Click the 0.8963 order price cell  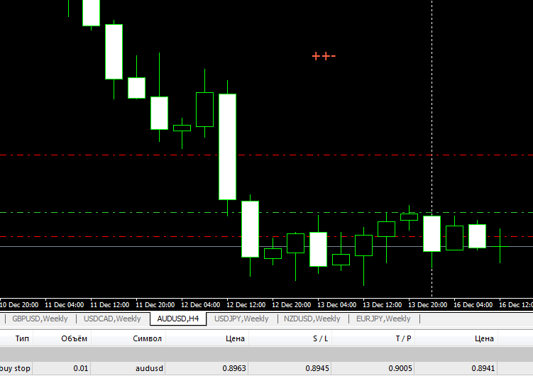click(x=207, y=368)
